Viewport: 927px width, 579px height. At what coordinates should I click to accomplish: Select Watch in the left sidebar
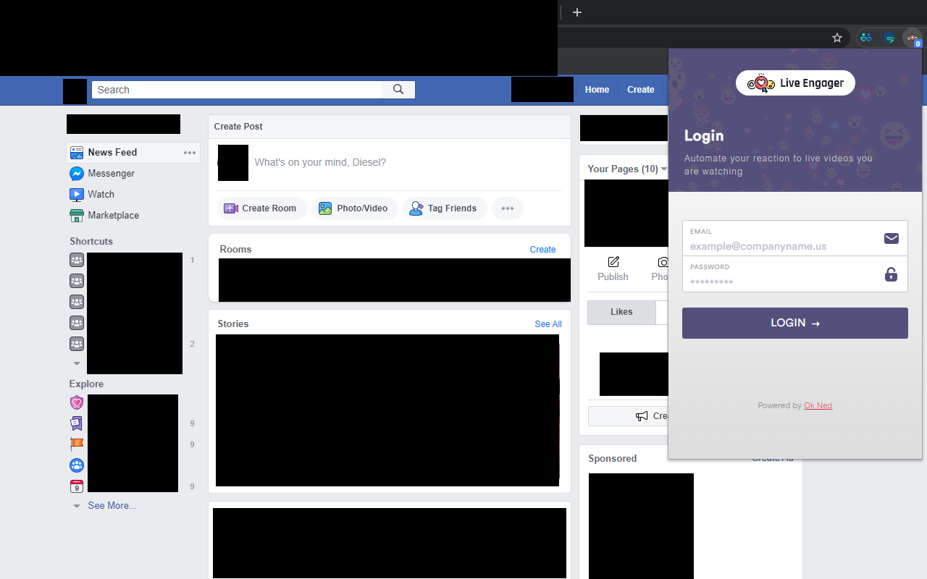[101, 194]
